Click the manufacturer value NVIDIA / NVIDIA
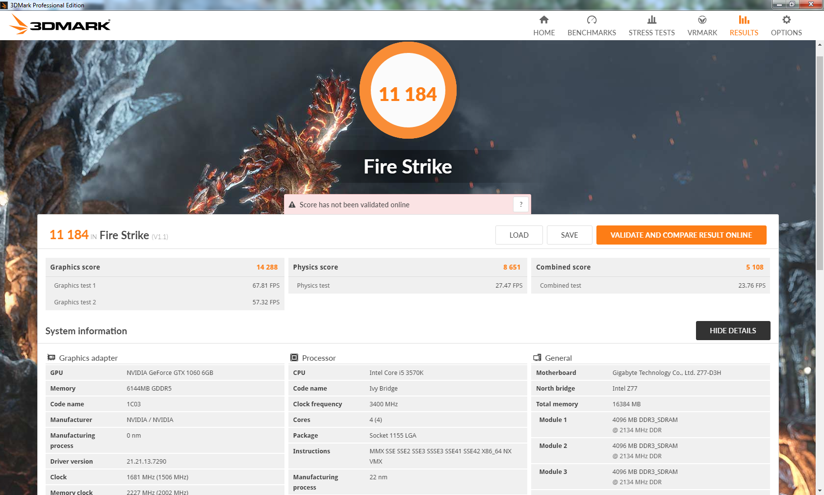This screenshot has height=495, width=824. click(150, 420)
